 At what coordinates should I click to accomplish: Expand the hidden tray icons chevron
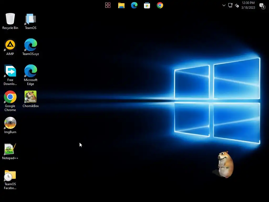[224, 5]
